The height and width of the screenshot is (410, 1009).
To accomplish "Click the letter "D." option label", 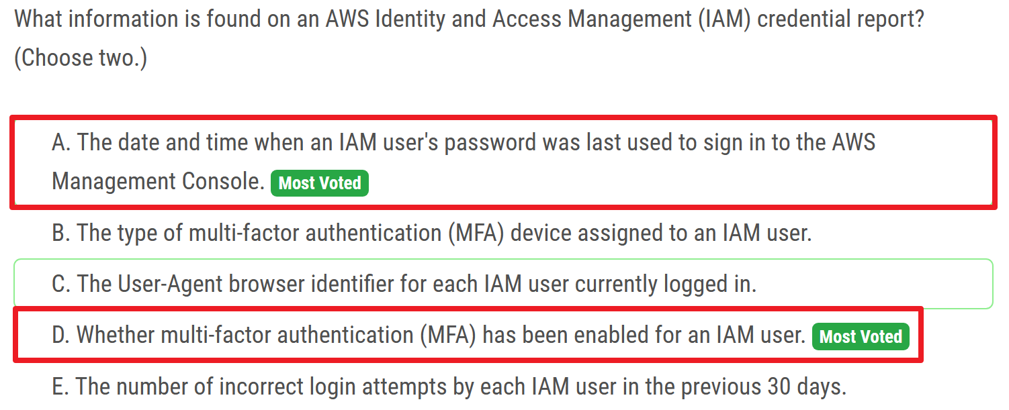I will click(62, 335).
